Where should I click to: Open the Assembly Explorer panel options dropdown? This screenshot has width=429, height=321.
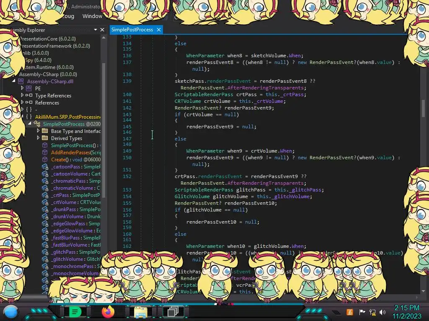pos(96,30)
